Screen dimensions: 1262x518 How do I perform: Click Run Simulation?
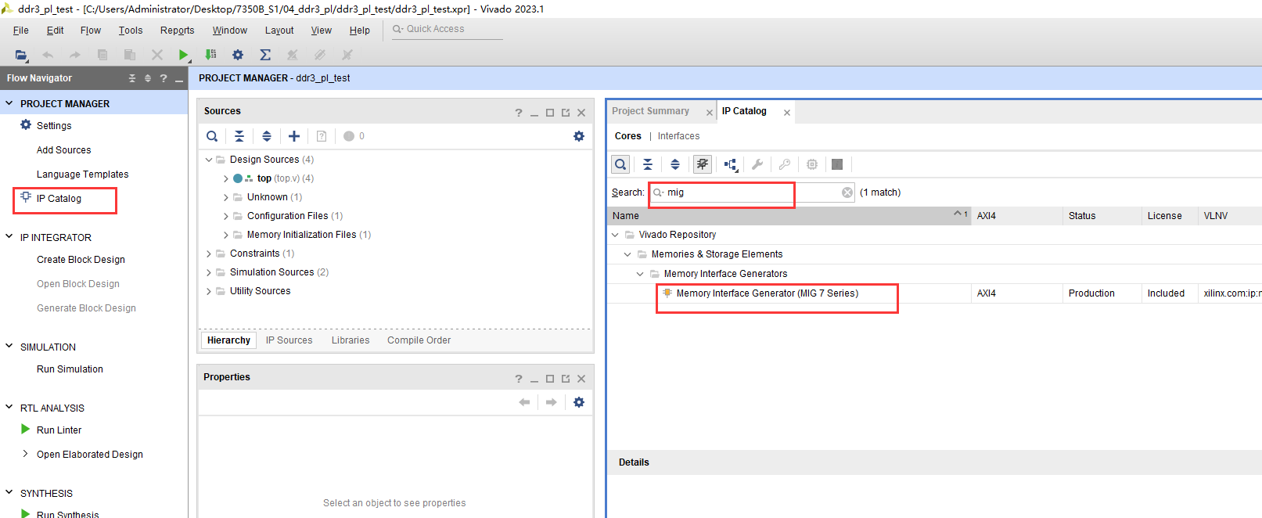pos(70,369)
